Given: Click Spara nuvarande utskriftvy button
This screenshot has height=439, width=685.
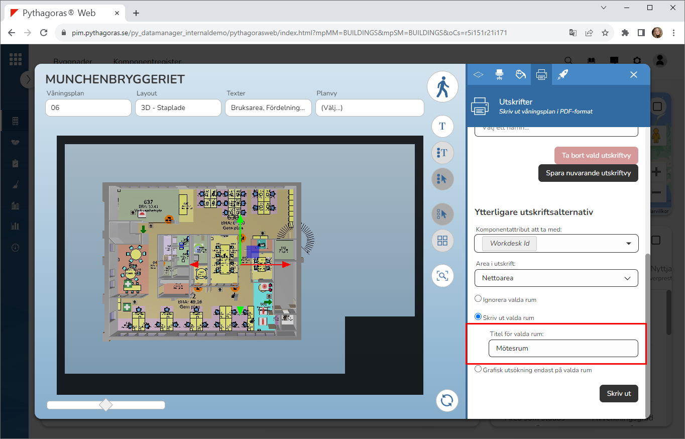Looking at the screenshot, I should [x=588, y=173].
